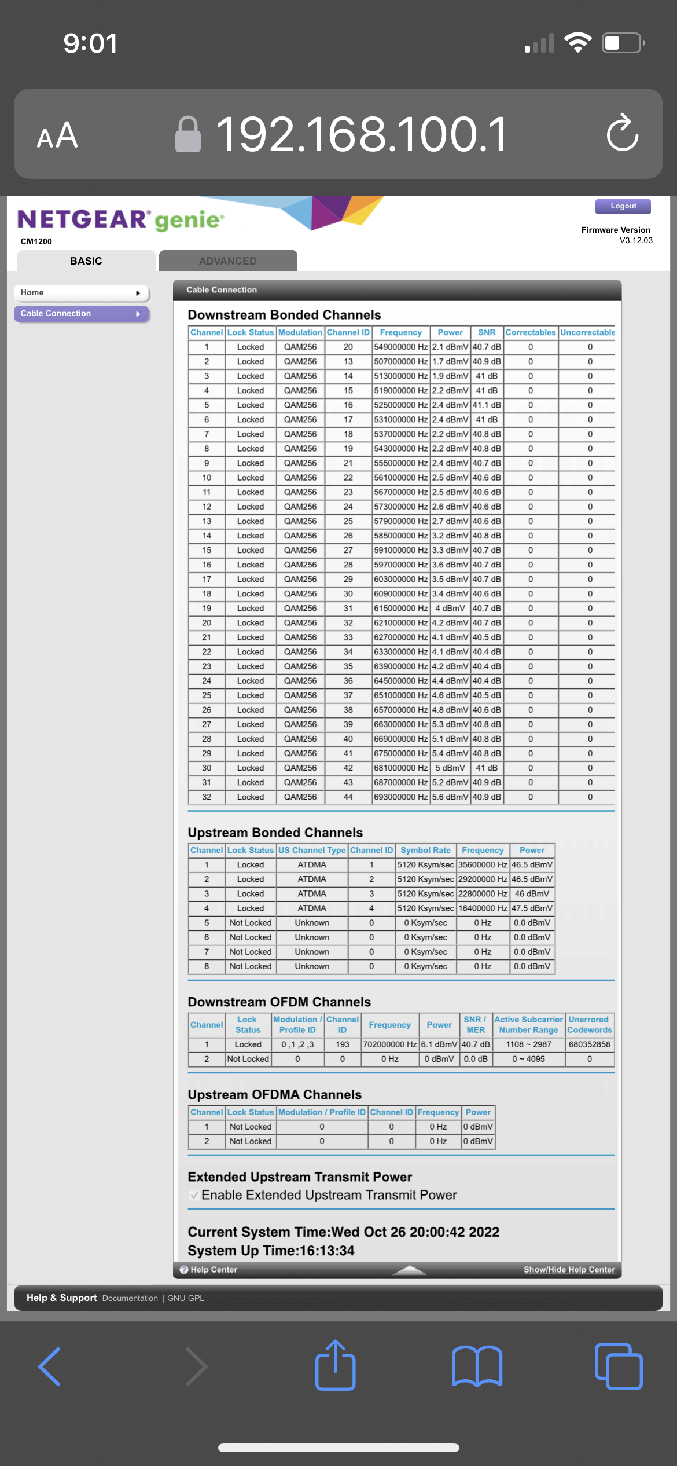Click the Logout button
Image resolution: width=677 pixels, height=1466 pixels.
pos(623,206)
